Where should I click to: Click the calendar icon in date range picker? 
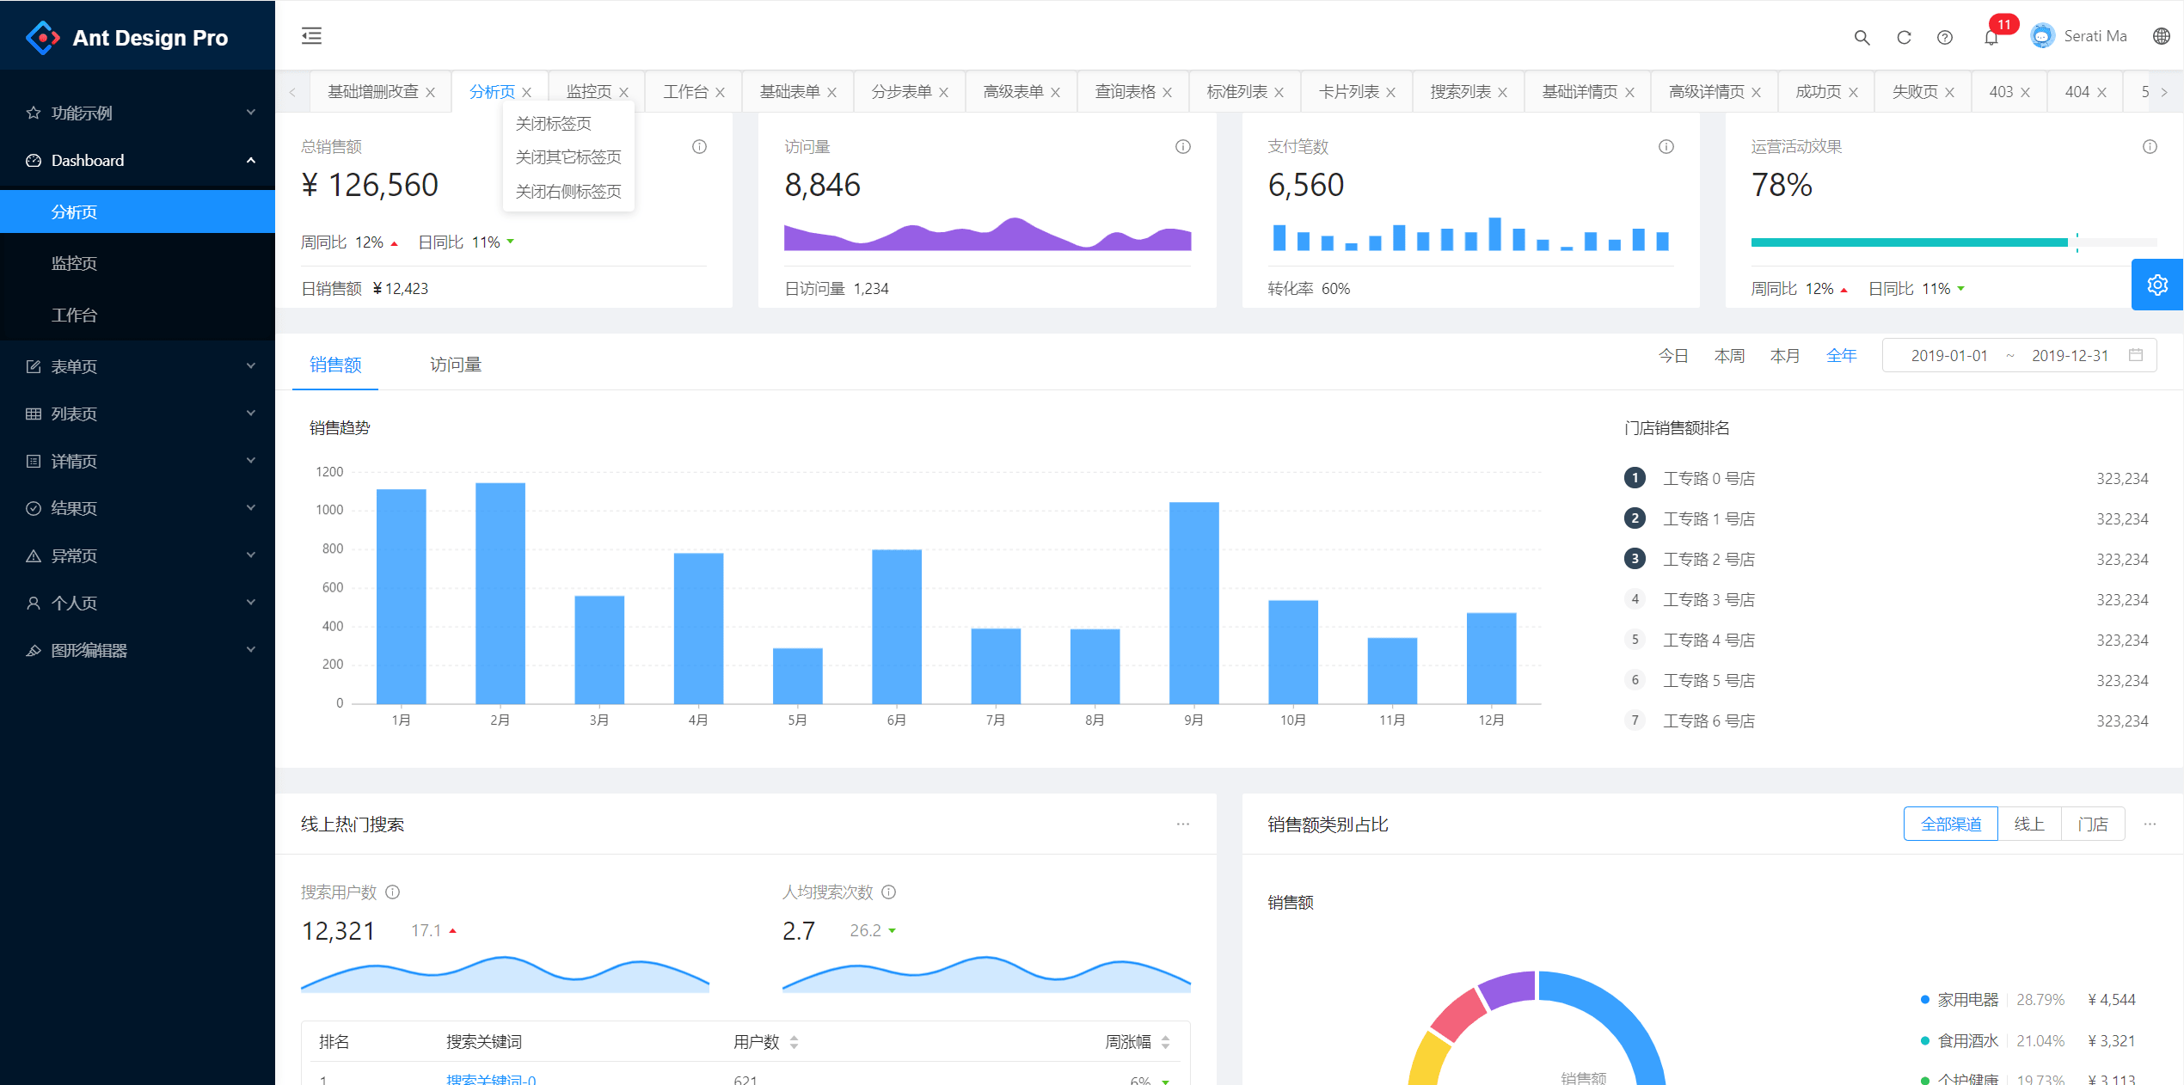point(2136,355)
